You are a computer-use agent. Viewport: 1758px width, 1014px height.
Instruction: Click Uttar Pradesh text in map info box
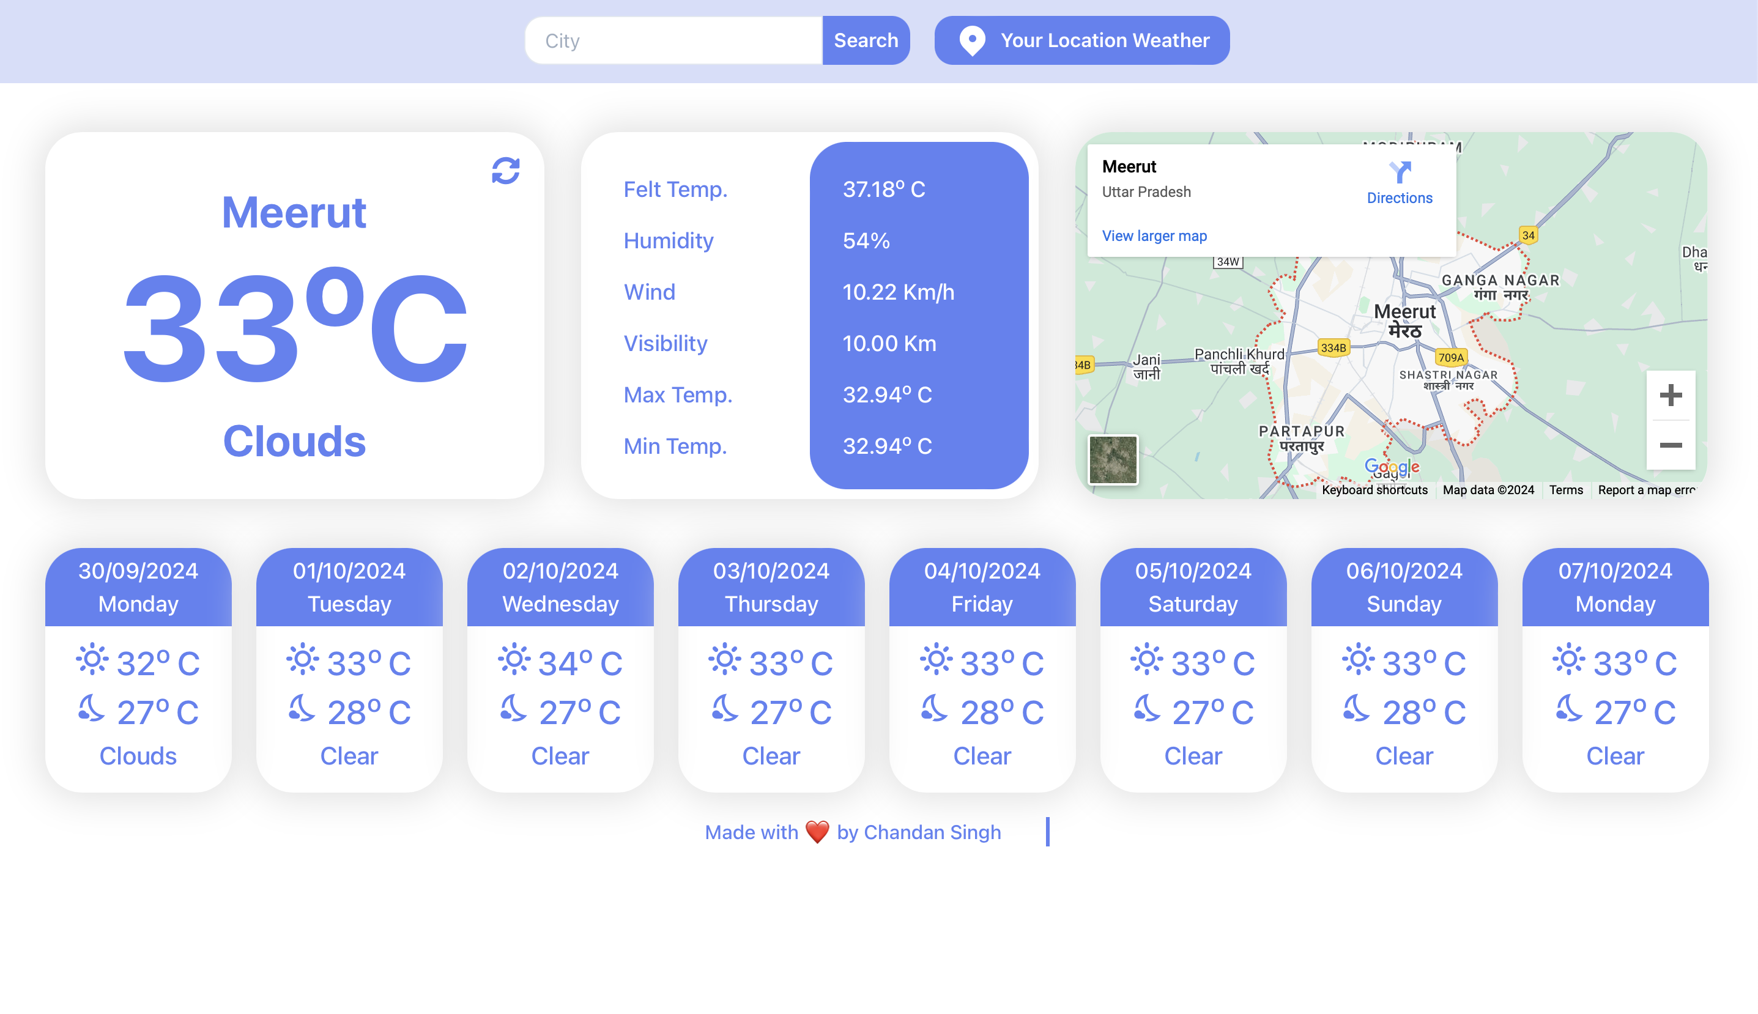1146,191
